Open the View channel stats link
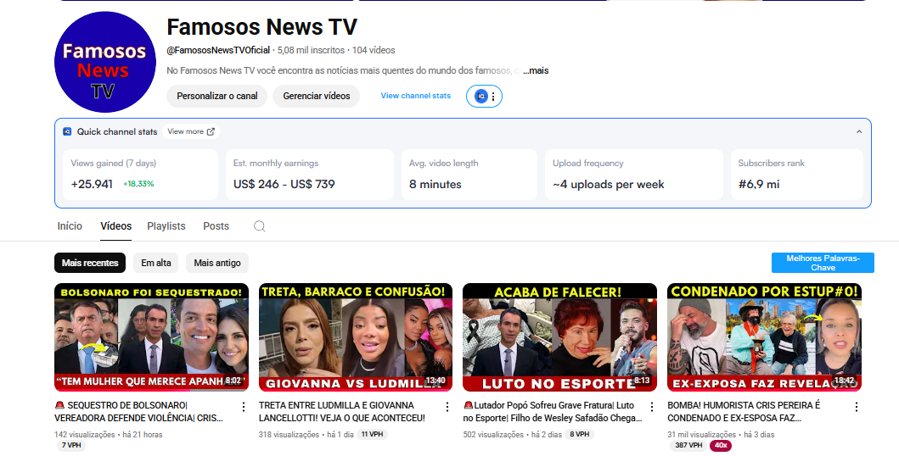The height and width of the screenshot is (456, 899). click(416, 96)
